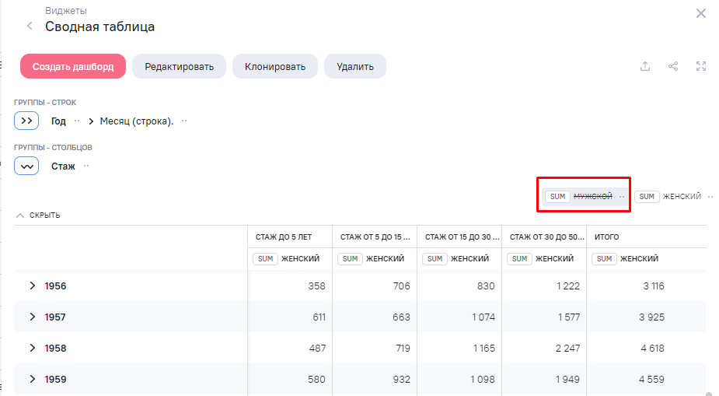
Task: Toggle the женский SUM measure
Action: (x=681, y=197)
